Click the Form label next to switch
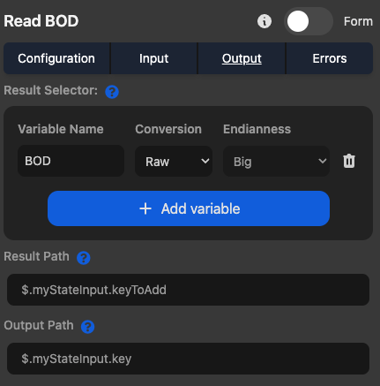This screenshot has height=386, width=380. [358, 21]
